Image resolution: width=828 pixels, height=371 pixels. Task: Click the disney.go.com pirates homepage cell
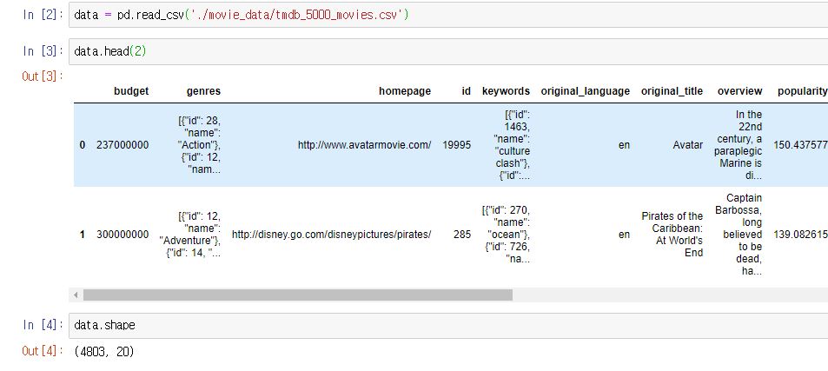tap(332, 235)
